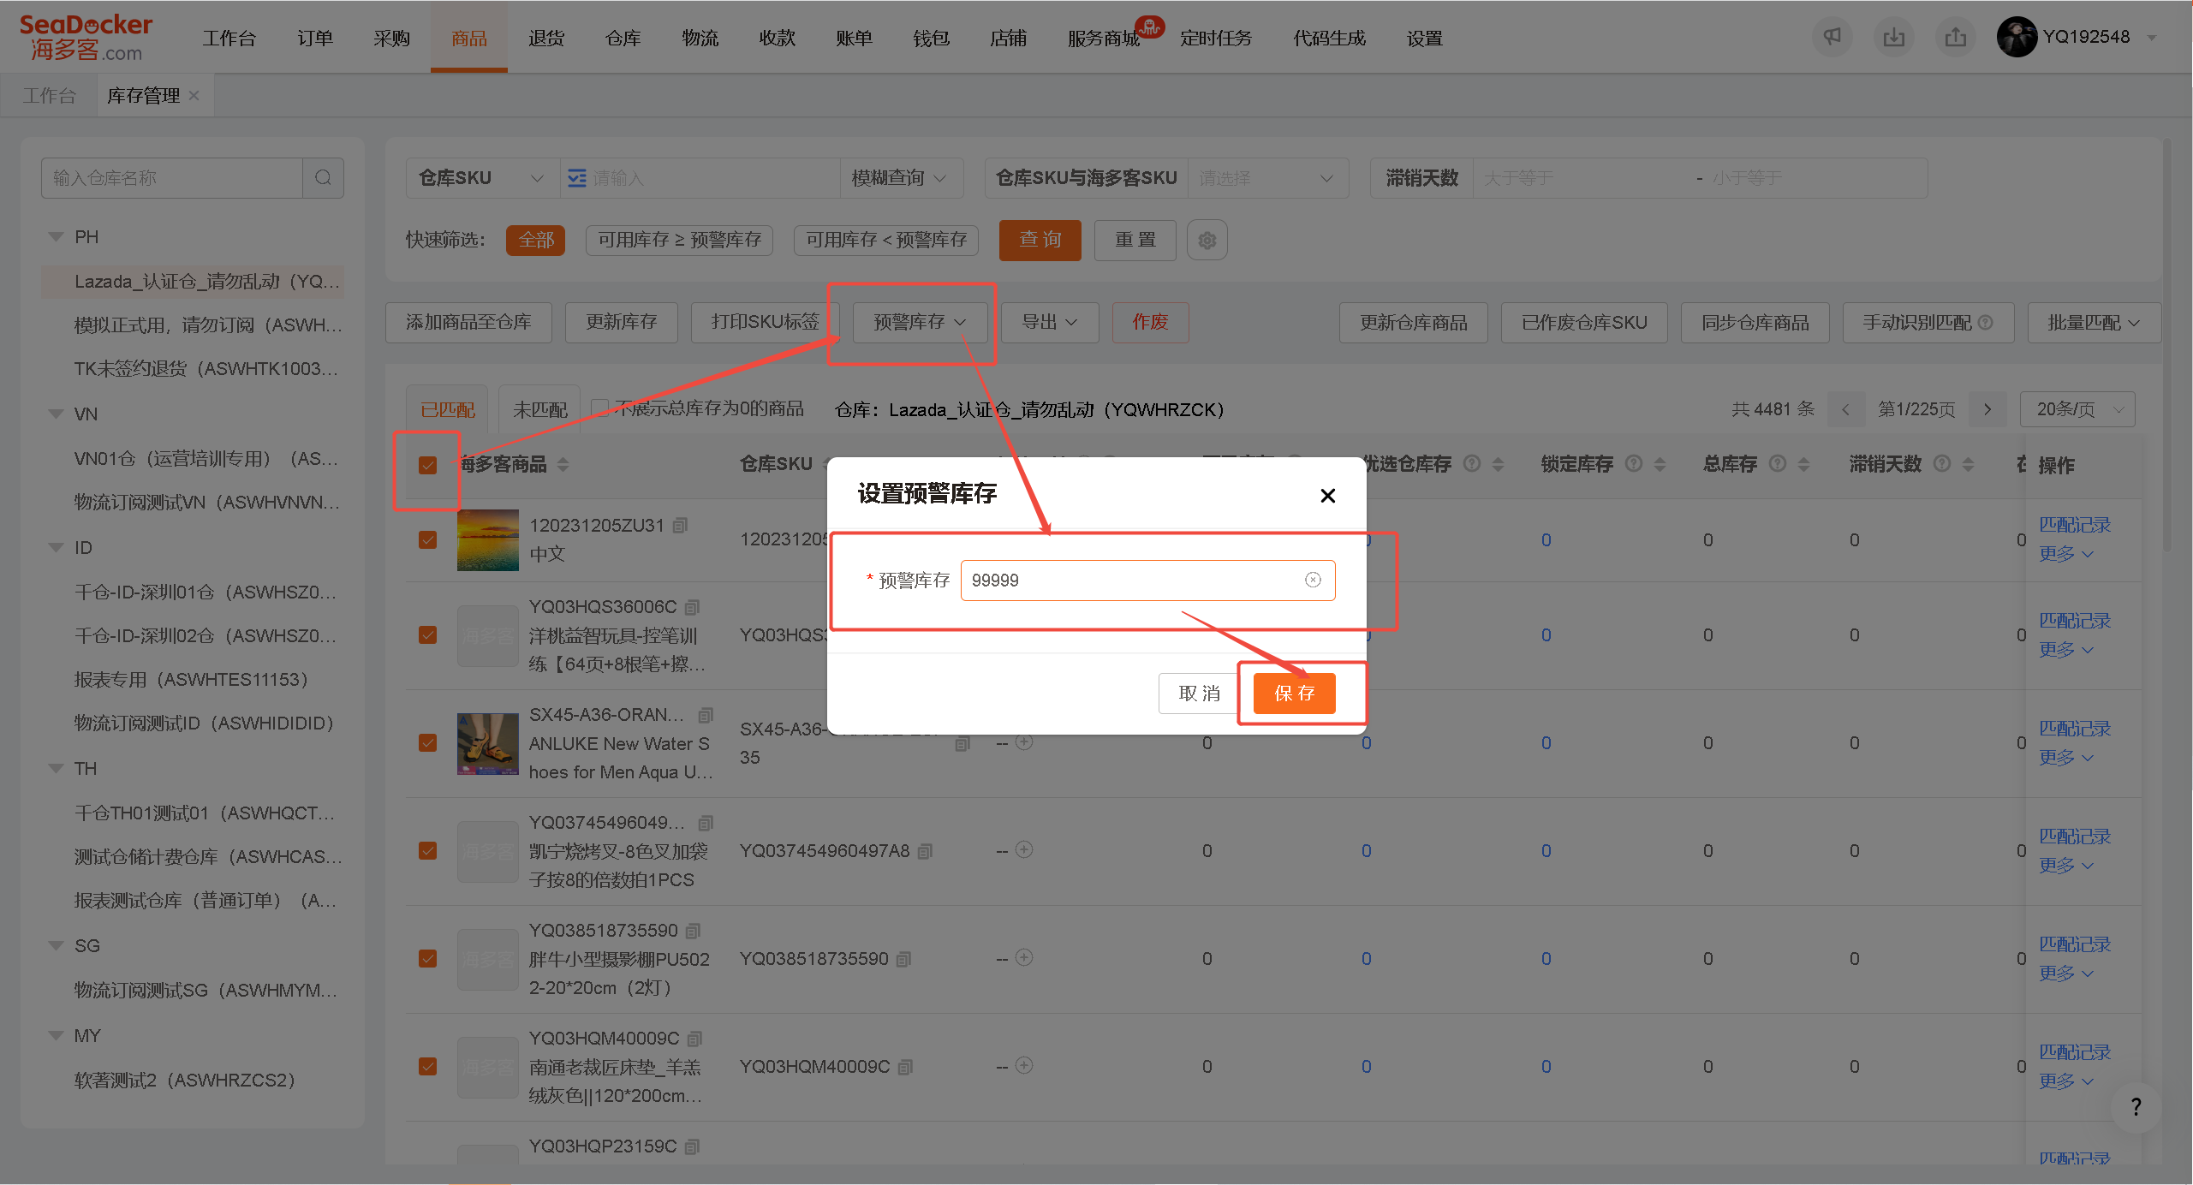Open the 20条/页 page size dropdown

coord(2077,409)
